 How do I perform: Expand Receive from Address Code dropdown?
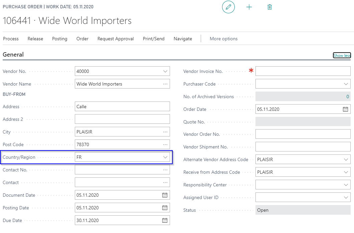(x=346, y=172)
